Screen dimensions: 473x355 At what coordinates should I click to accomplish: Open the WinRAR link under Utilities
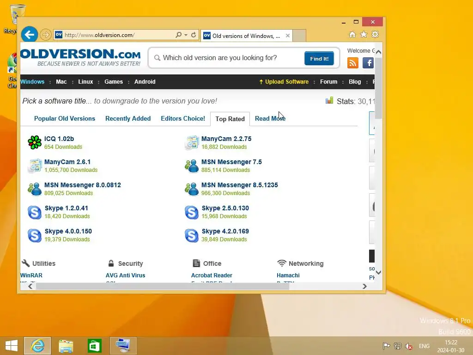tap(31, 275)
